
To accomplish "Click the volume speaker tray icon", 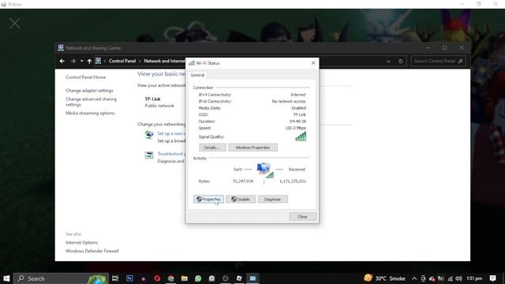I will tap(459, 278).
